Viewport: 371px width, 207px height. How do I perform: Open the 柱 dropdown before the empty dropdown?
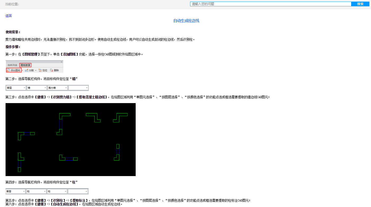(x=57, y=191)
